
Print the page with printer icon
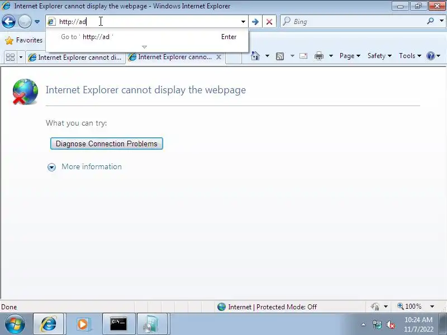[x=318, y=56]
